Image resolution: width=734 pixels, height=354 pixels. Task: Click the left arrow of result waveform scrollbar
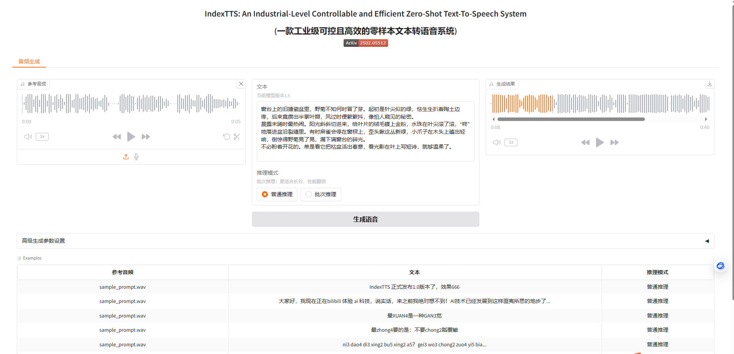point(494,119)
